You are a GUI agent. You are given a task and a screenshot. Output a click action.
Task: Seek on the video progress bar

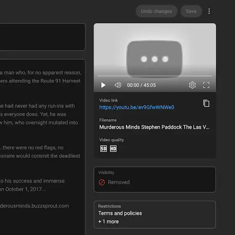(x=155, y=76)
